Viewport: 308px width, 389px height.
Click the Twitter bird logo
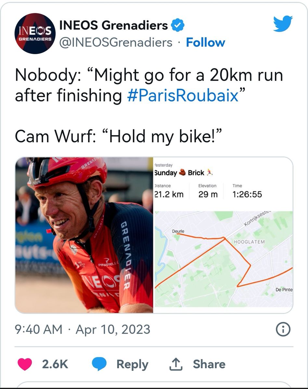coord(283,24)
